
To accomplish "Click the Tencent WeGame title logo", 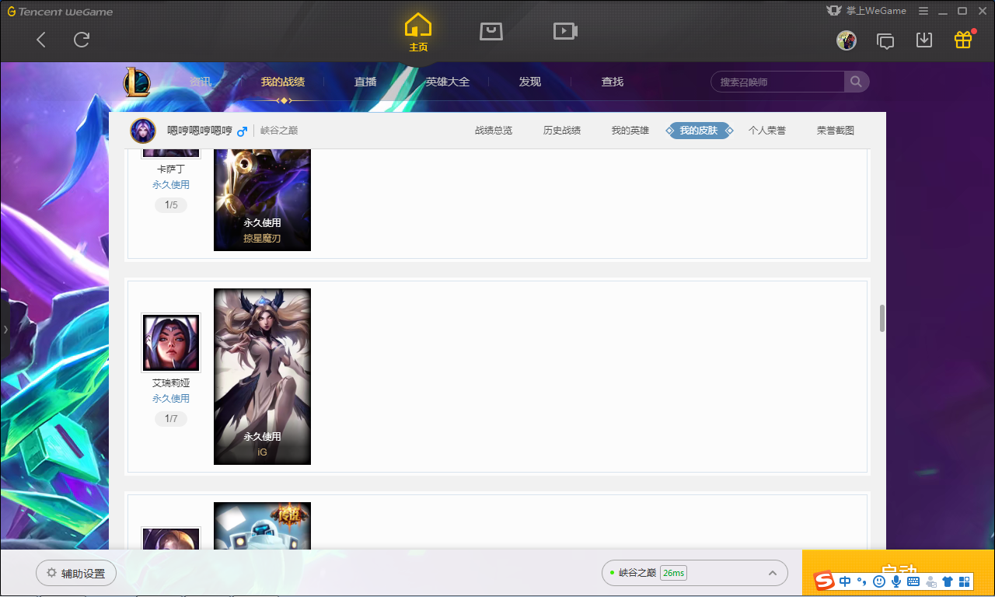I will pos(60,12).
